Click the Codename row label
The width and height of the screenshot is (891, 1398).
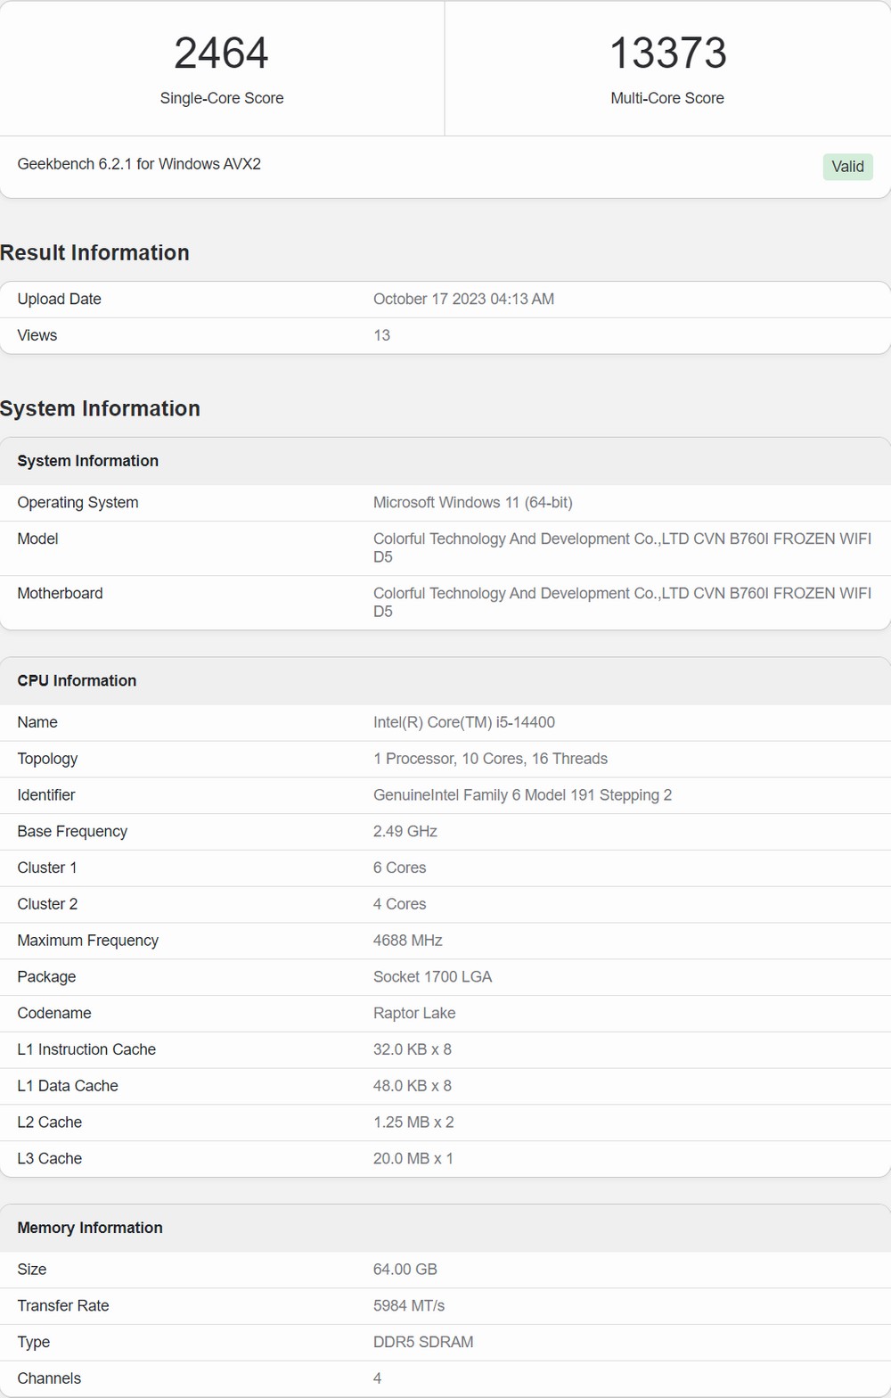[x=54, y=1013]
